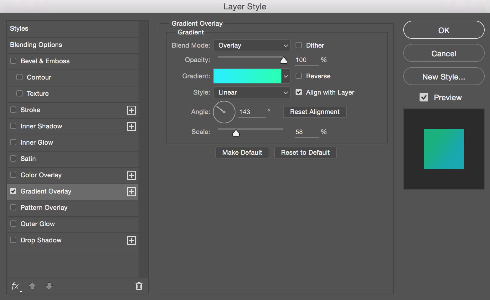Open Satin settings row
Viewport: 490px width, 300px height.
tap(73, 159)
